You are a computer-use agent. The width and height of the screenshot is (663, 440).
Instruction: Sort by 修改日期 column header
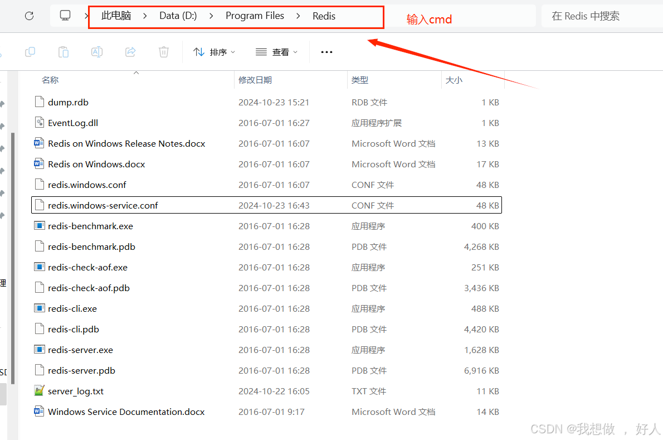point(255,80)
